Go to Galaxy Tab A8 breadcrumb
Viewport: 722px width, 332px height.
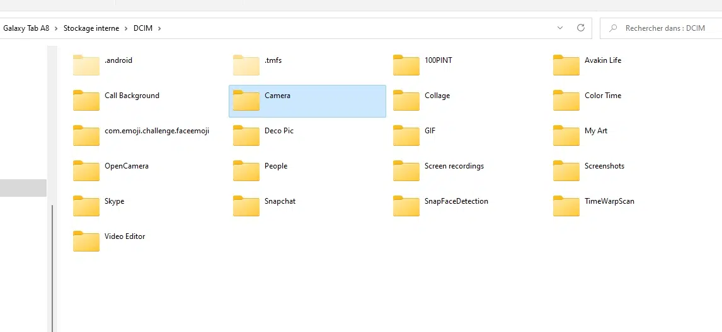coord(26,28)
